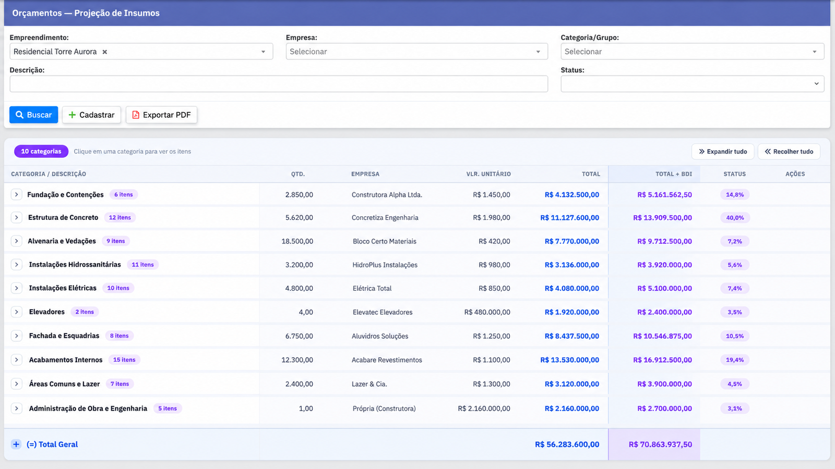Remove Residencial Torre Aurora selection with the x
The width and height of the screenshot is (835, 469).
click(104, 52)
